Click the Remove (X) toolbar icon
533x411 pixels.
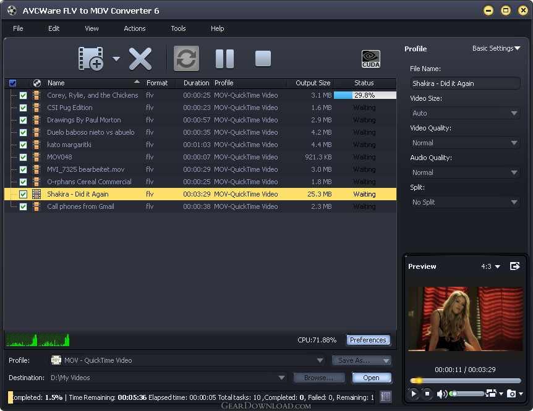(140, 59)
